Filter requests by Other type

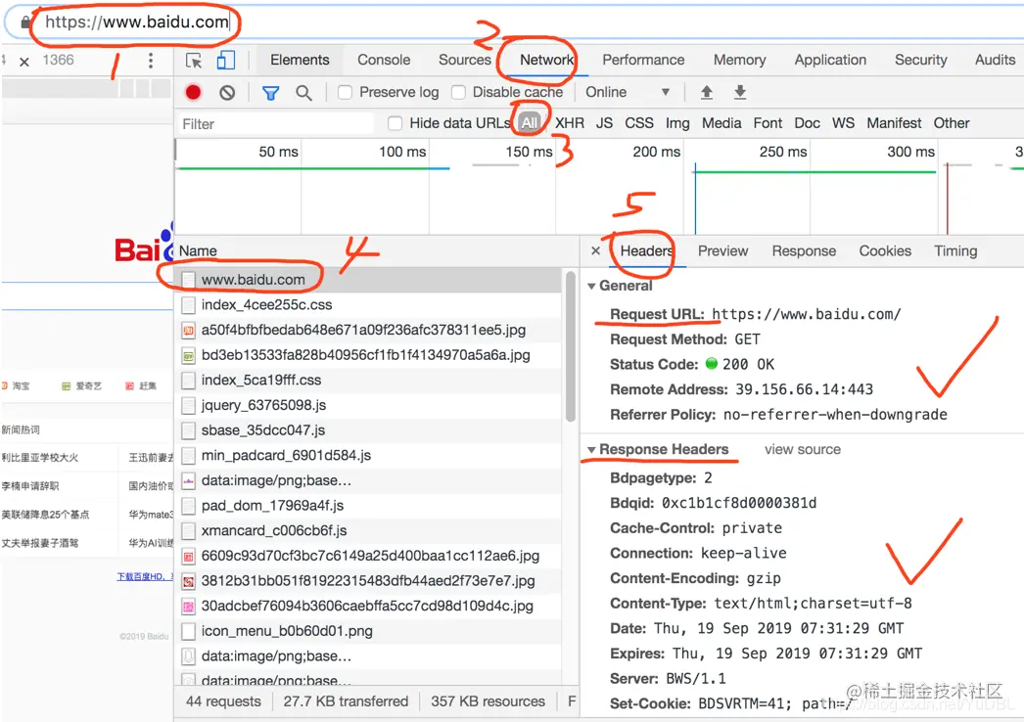tap(952, 122)
